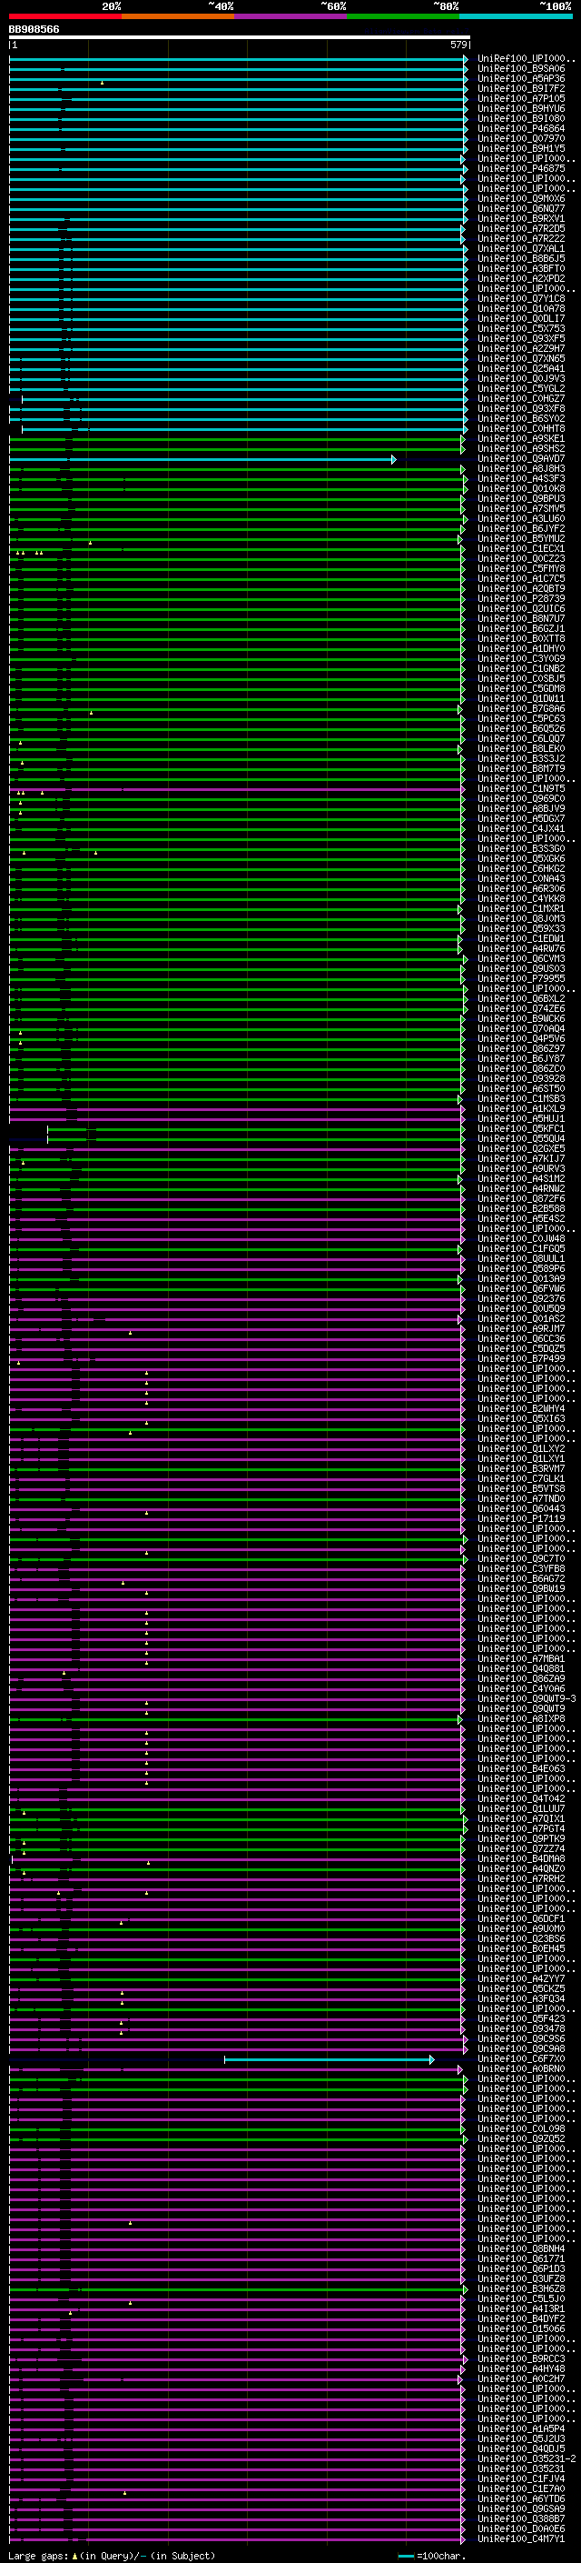This screenshot has height=2563, width=581.
Task: Open hit UniRef100_B5YMU2
Action: point(520,538)
